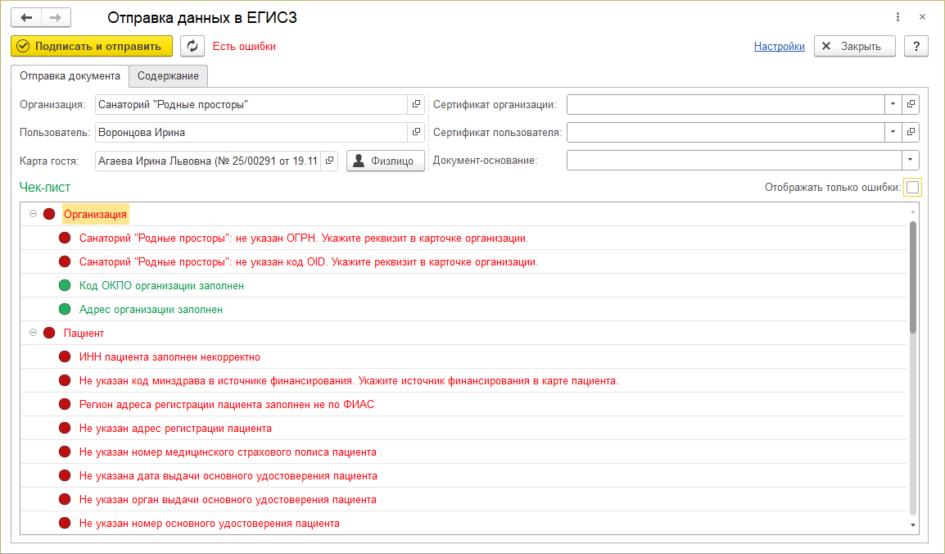
Task: Click Подписать и отправить button
Action: tap(92, 47)
